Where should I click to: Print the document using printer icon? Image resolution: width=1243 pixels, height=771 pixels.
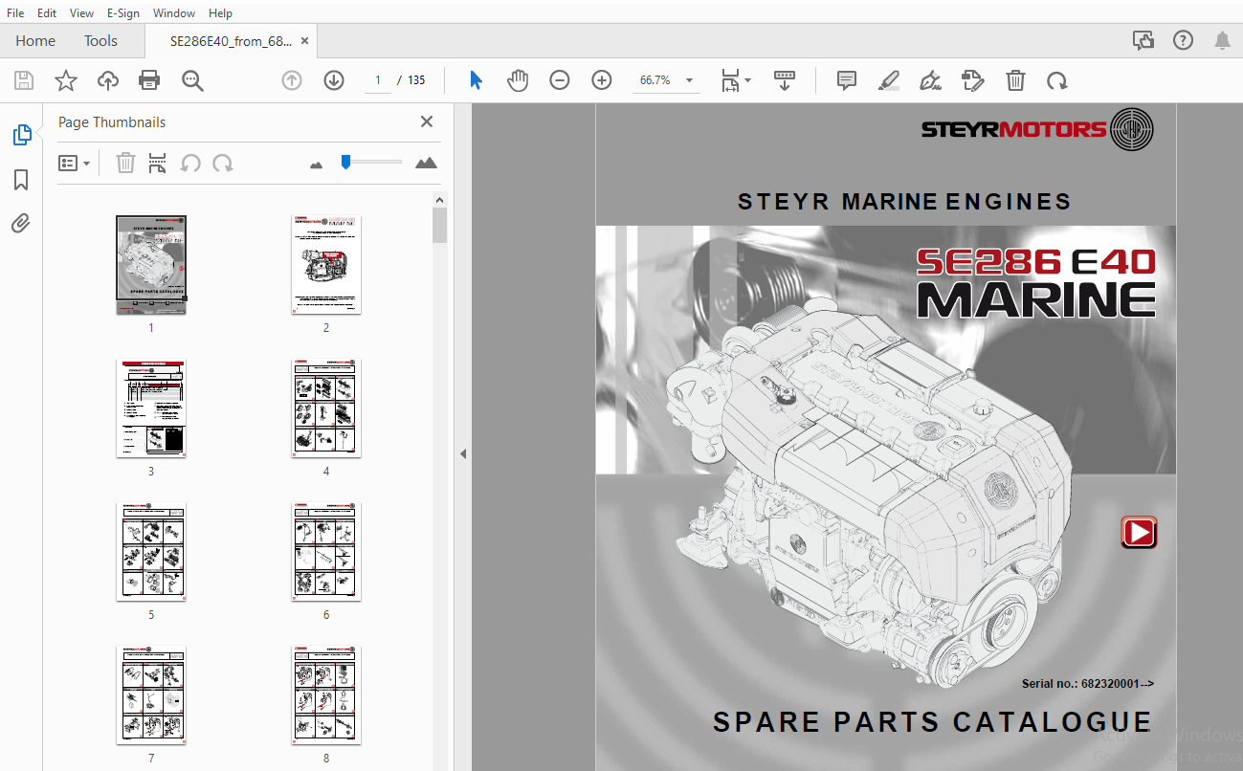point(149,81)
